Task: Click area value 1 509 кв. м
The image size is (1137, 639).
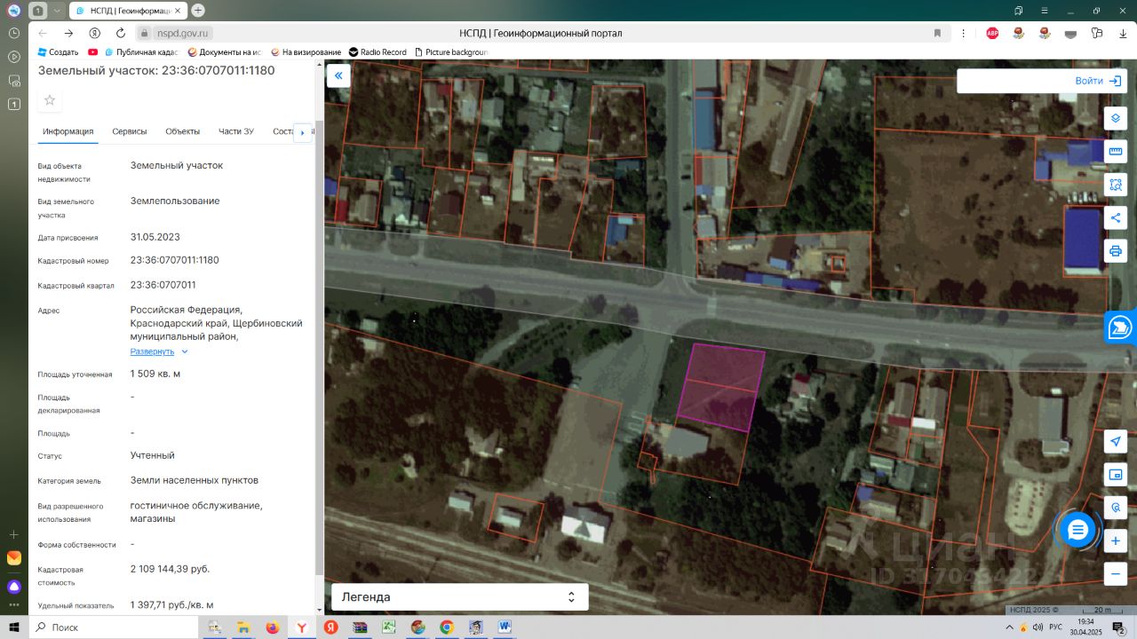Action: click(155, 374)
